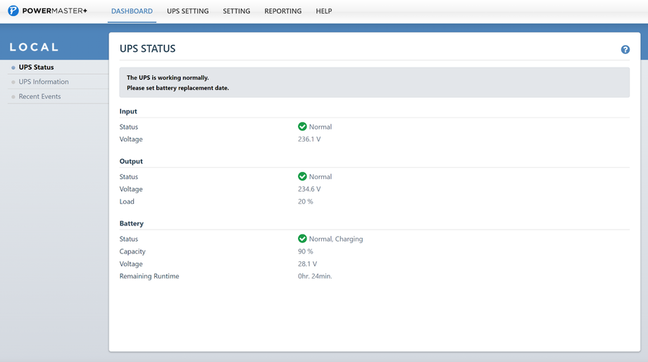Click the Input status 'Normal' text
Screen dimensions: 648x362
(x=320, y=127)
